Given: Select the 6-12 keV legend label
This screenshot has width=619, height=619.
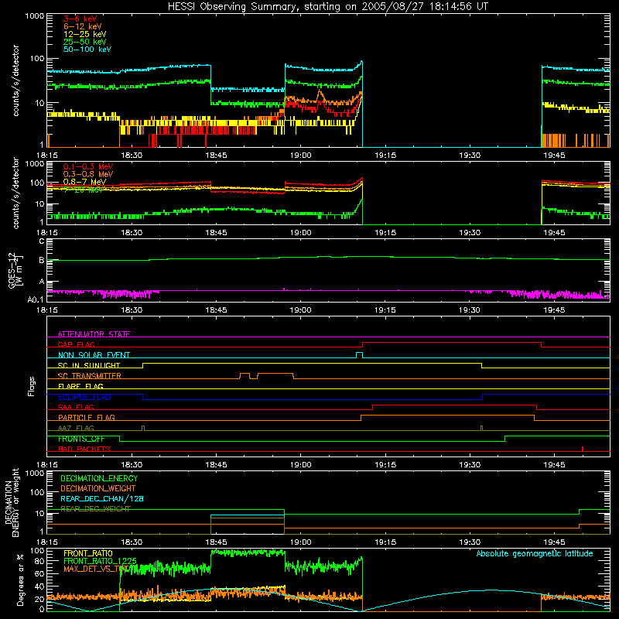Looking at the screenshot, I should click(83, 26).
